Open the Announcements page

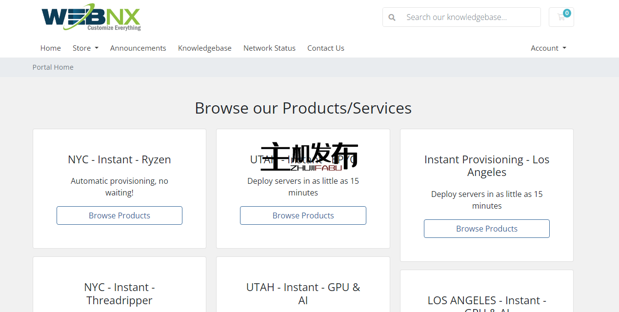(138, 48)
